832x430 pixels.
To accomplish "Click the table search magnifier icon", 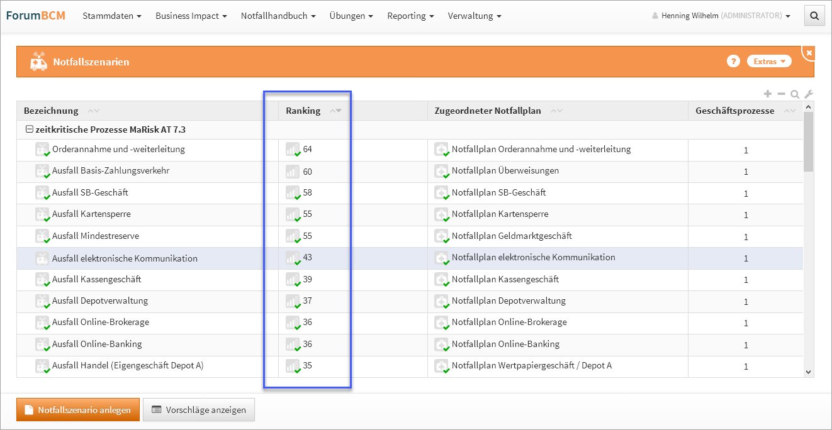I will [795, 94].
